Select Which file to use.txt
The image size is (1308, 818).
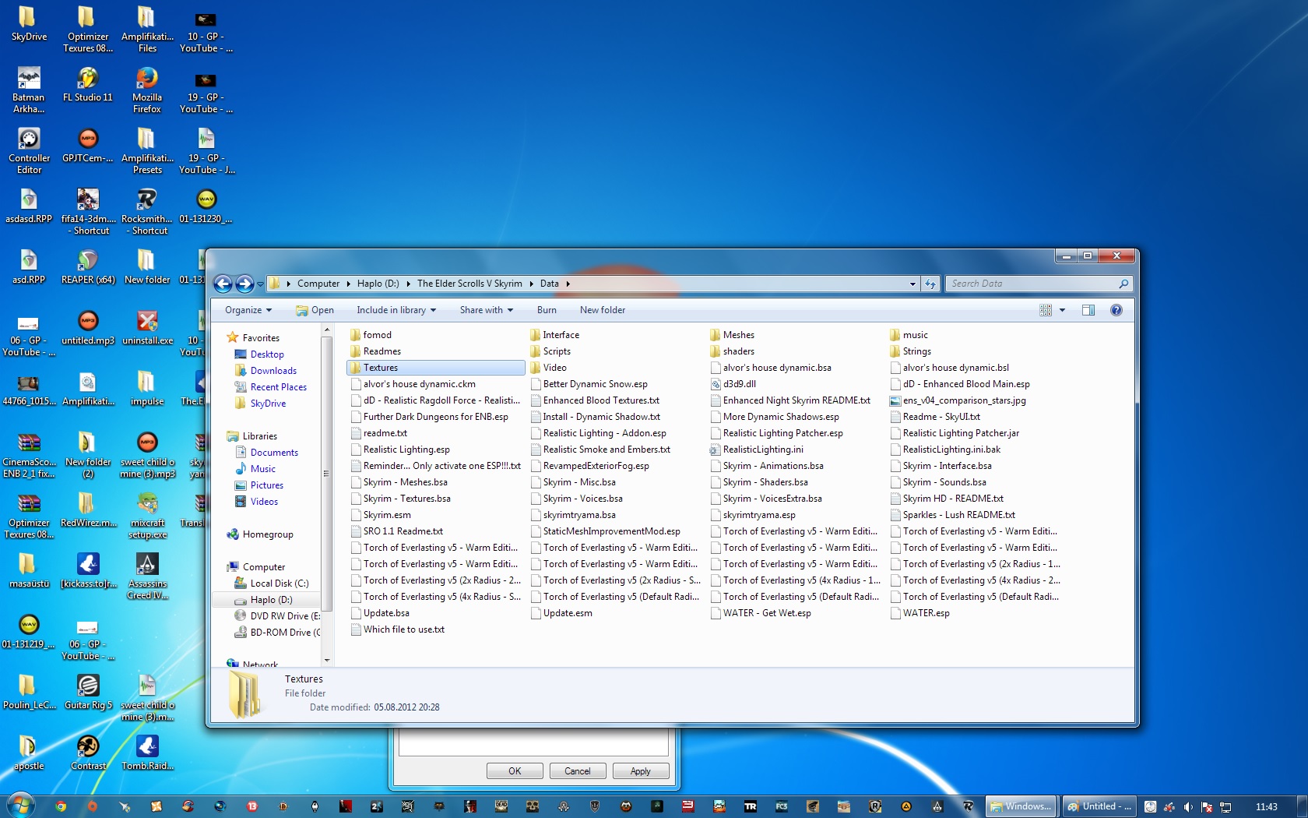pos(404,629)
